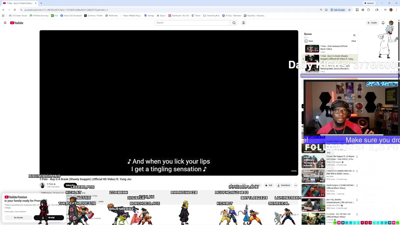
Task: Open a new browser tab
Action: coord(41,3)
